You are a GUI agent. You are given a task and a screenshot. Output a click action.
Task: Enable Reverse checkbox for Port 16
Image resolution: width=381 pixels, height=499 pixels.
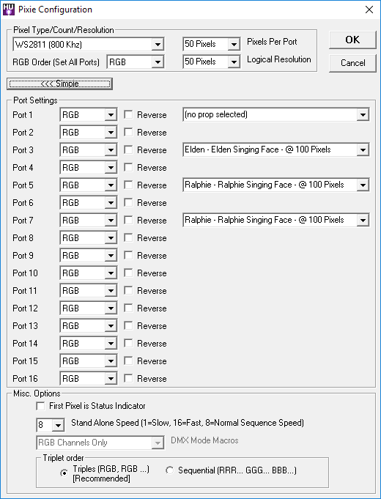pyautogui.click(x=128, y=378)
